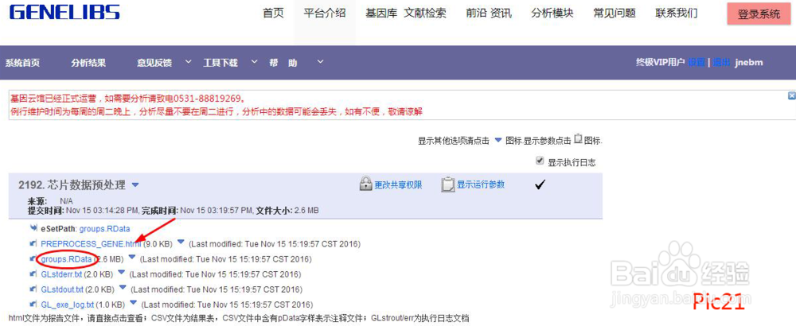
Task: Click the 登录系统 button
Action: pyautogui.click(x=759, y=14)
